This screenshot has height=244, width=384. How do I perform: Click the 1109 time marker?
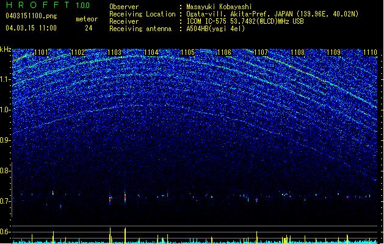click(x=334, y=52)
